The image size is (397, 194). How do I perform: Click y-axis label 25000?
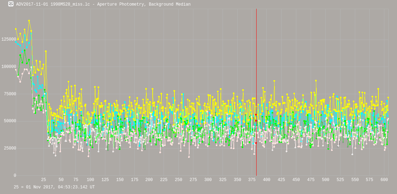click(9, 148)
